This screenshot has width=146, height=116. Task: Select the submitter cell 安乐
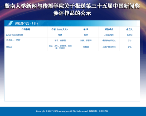(x=129, y=47)
